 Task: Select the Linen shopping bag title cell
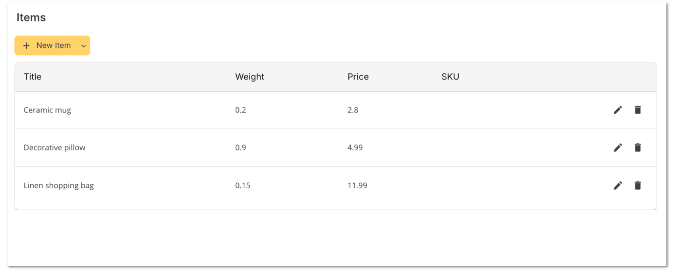click(58, 186)
